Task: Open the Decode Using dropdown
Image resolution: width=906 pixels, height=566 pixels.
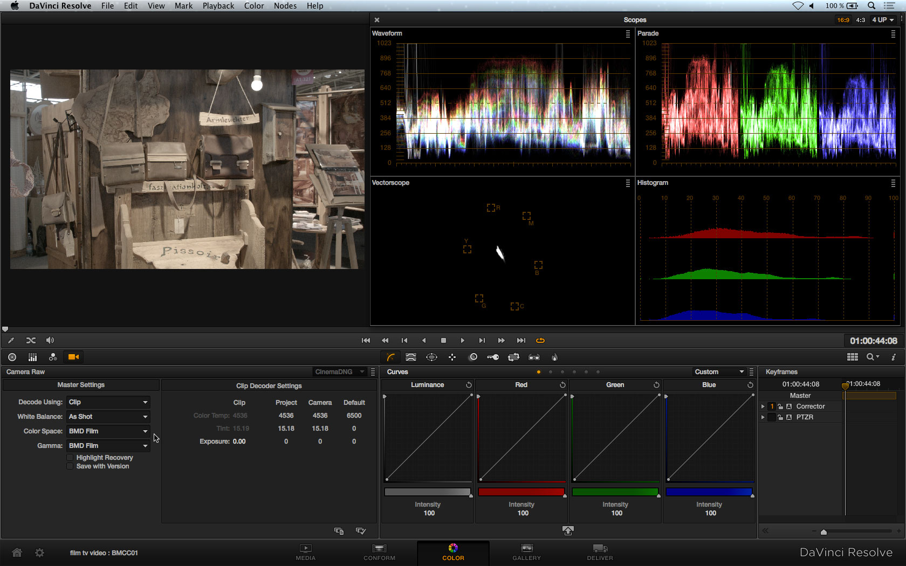Action: coord(108,402)
